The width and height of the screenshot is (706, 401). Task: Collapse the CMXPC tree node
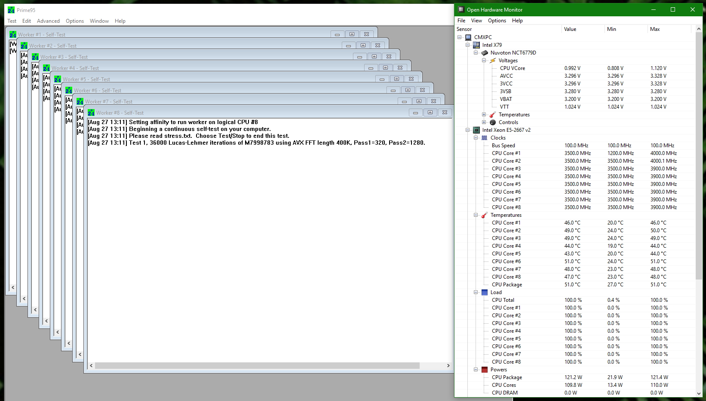(x=460, y=37)
